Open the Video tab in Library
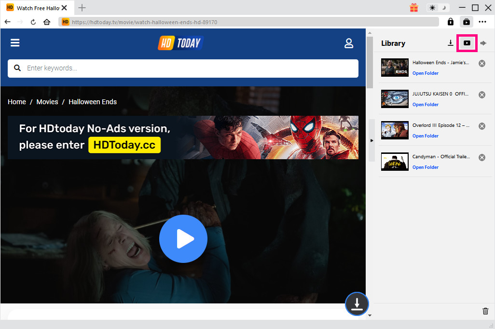Viewport: 495px width, 329px height. pos(467,43)
